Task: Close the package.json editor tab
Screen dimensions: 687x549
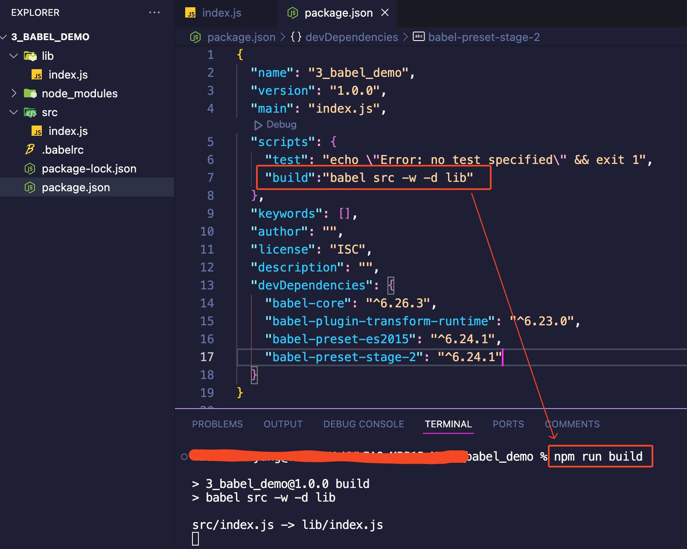Action: tap(385, 13)
